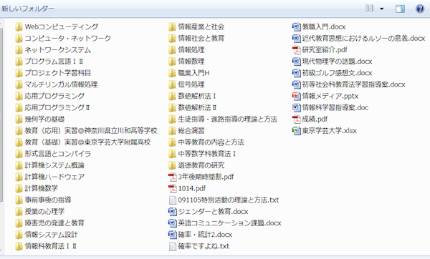The image size is (430, 259).
Task: Click the folder icon for Webコンピューティング
Action: 19,27
